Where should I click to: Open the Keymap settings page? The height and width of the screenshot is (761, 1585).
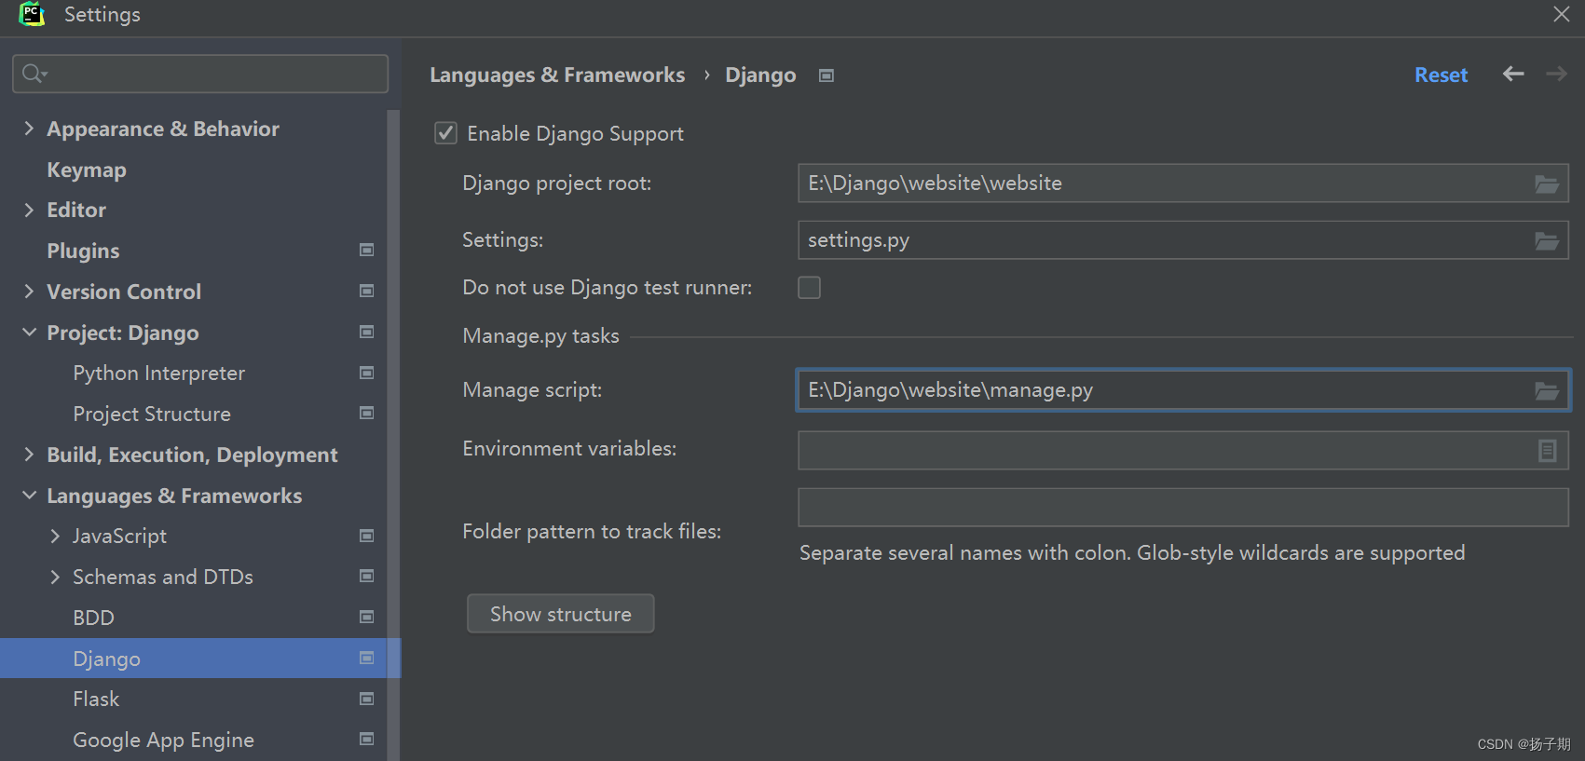click(x=87, y=170)
